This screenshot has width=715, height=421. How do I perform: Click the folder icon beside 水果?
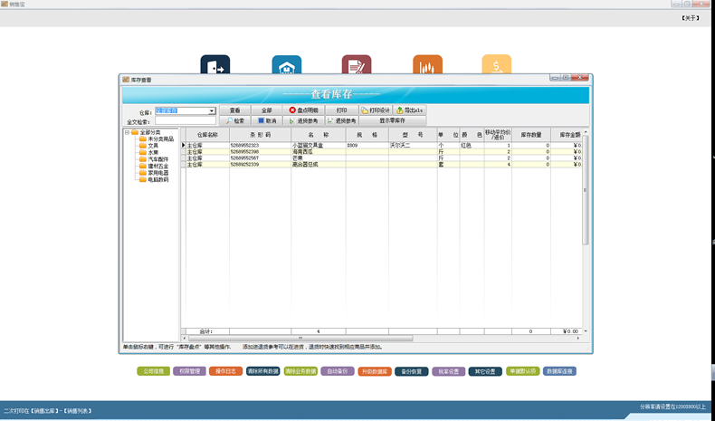coord(143,152)
